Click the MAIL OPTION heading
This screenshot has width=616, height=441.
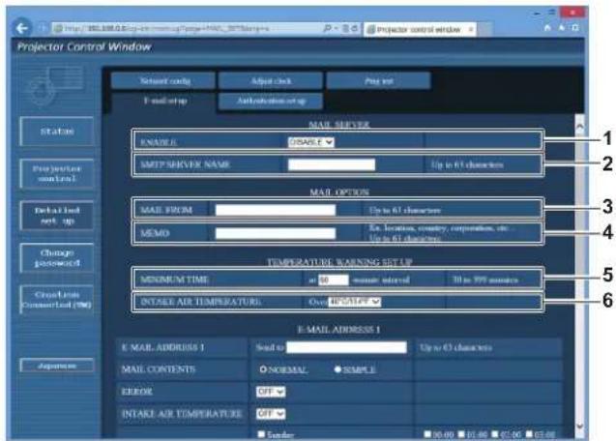339,192
